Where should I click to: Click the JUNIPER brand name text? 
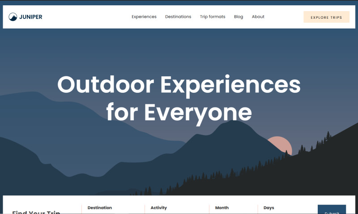[31, 17]
